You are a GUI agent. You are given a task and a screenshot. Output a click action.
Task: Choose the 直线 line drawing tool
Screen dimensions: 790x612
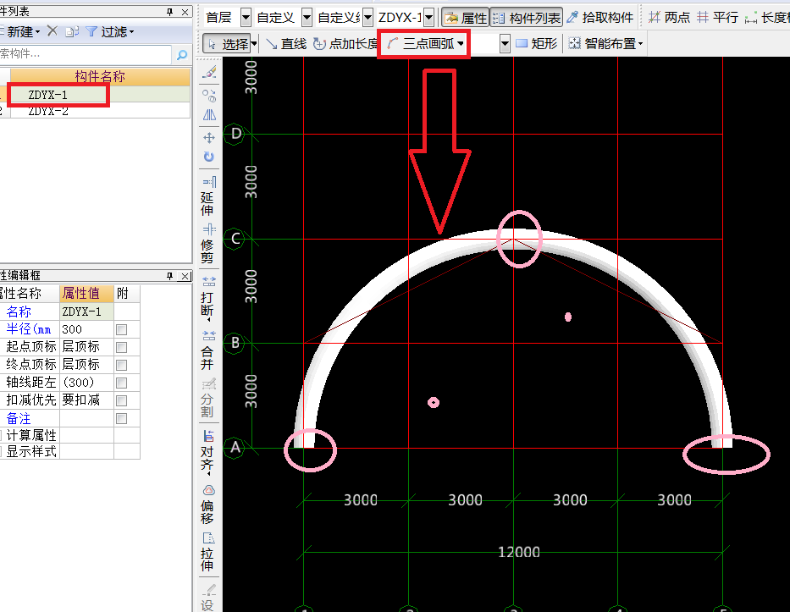(285, 44)
